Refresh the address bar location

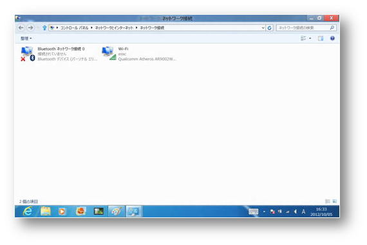click(x=269, y=28)
